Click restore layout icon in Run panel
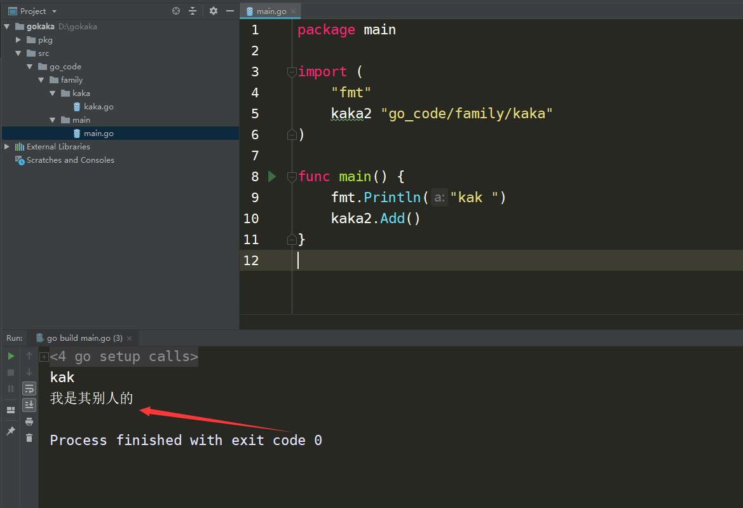The height and width of the screenshot is (508, 743). pyautogui.click(x=11, y=410)
